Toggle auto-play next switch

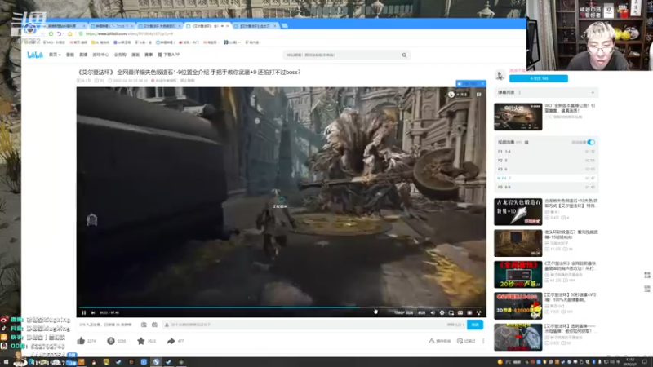pos(591,142)
